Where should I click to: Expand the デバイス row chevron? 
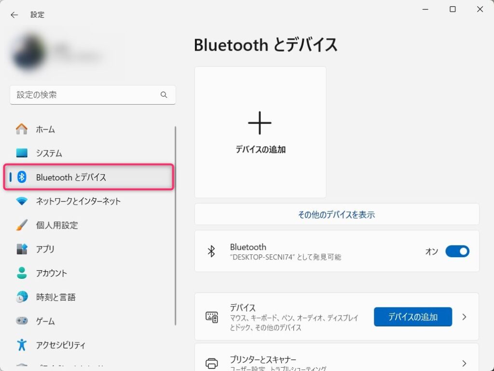(x=464, y=317)
